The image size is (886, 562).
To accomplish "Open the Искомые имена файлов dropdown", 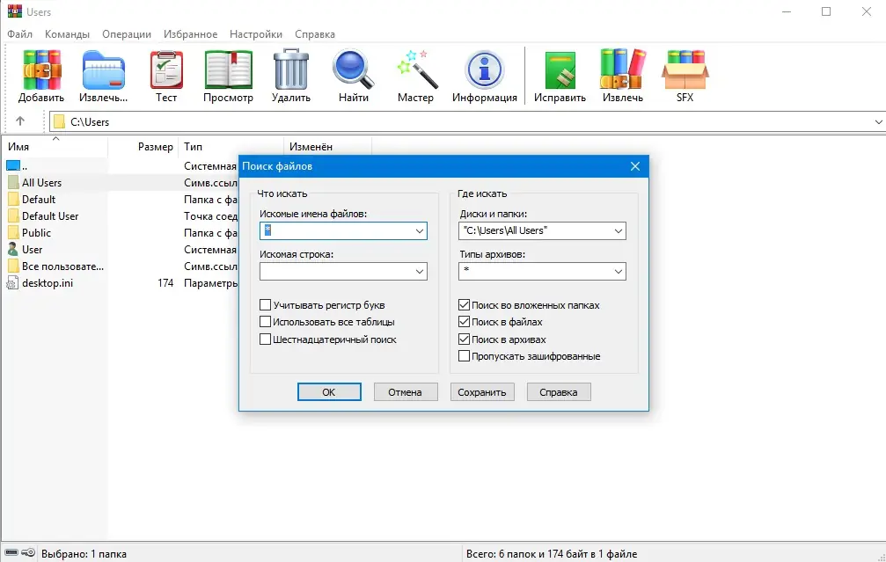I will [418, 230].
